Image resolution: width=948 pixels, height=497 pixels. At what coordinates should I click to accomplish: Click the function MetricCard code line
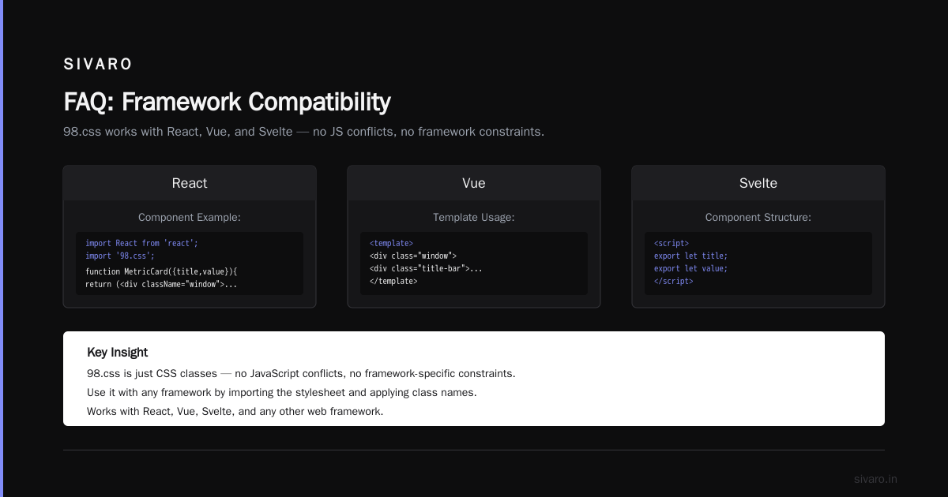161,271
